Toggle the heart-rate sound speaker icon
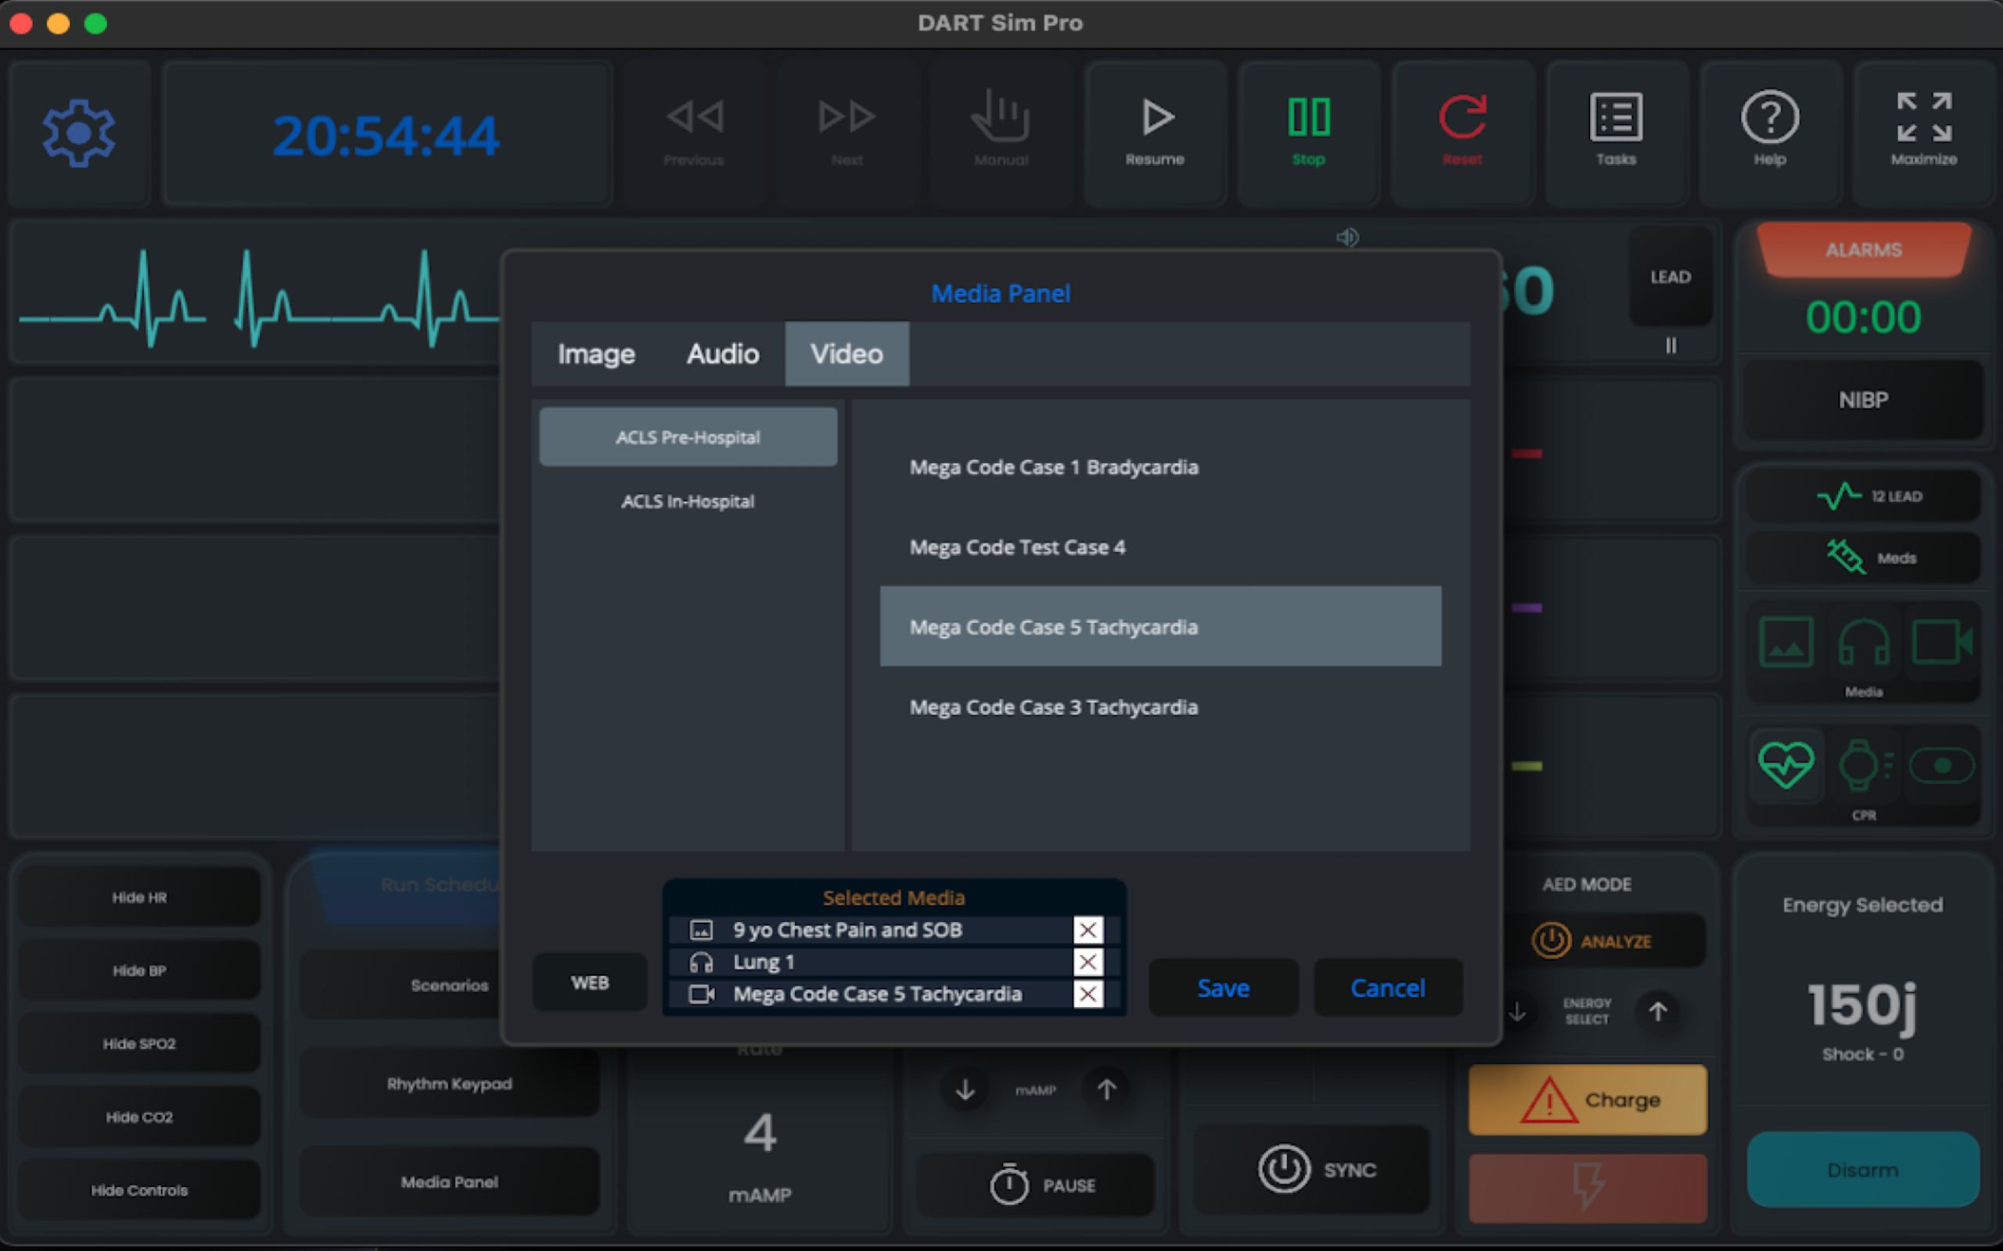Viewport: 2003px width, 1251px height. 1347,238
